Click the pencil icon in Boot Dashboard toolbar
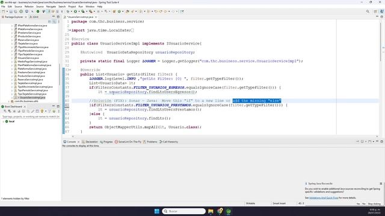This screenshot has height=216, width=385. (x=32, y=112)
